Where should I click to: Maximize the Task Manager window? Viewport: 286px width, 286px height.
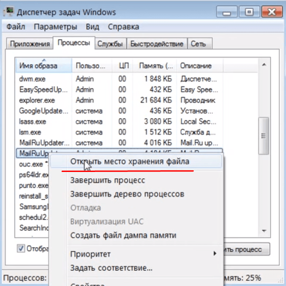249,12
